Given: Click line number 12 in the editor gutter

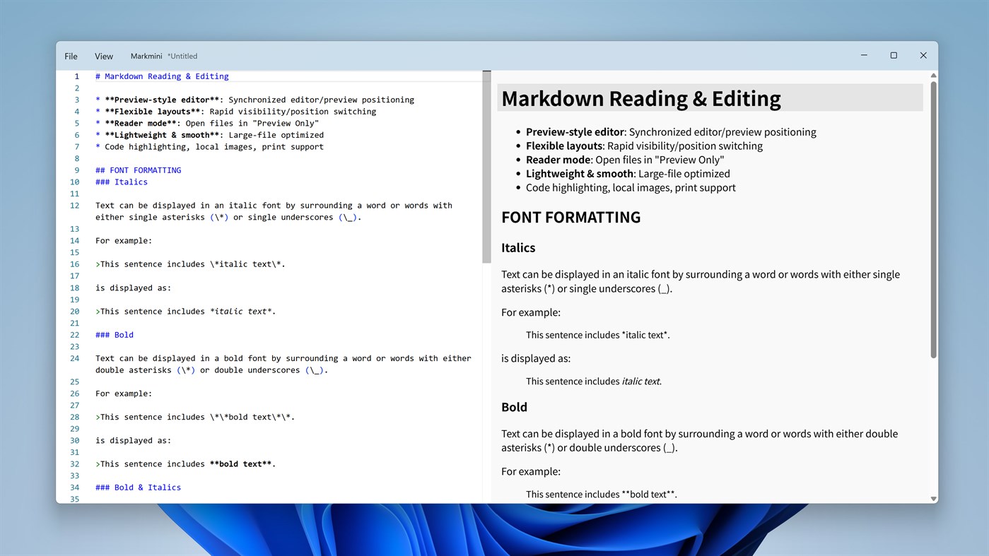Looking at the screenshot, I should pos(74,205).
